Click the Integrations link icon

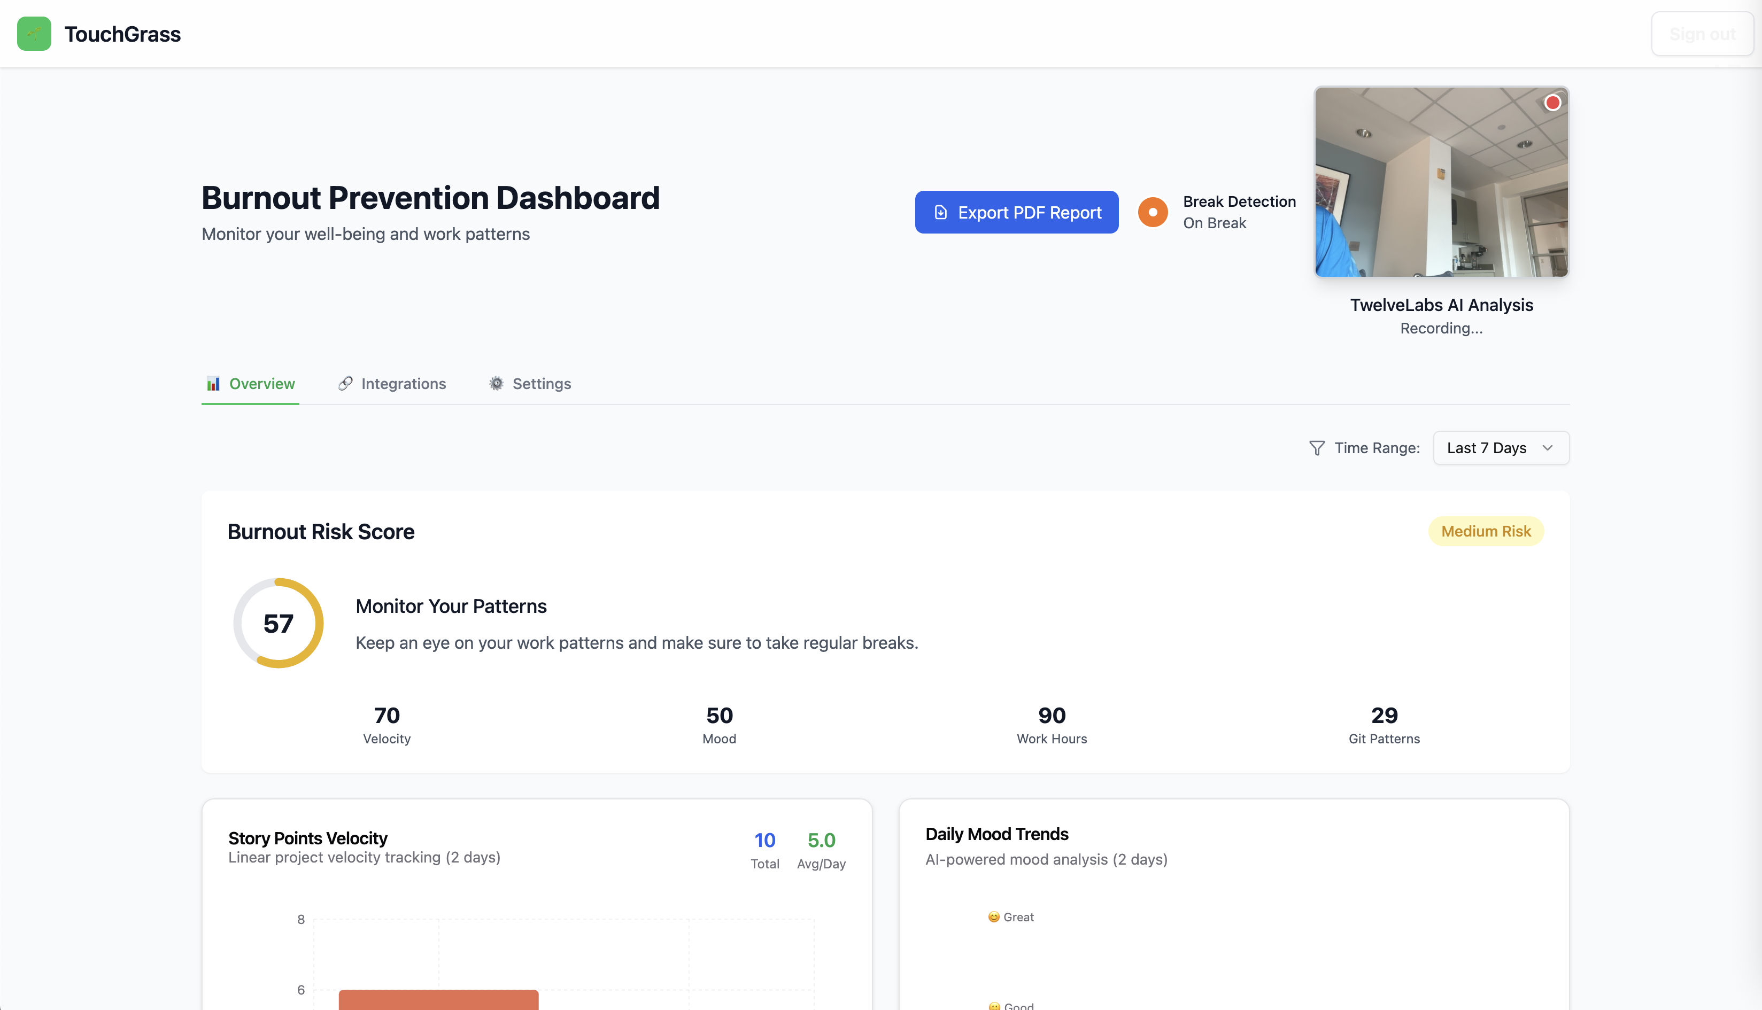click(x=345, y=384)
